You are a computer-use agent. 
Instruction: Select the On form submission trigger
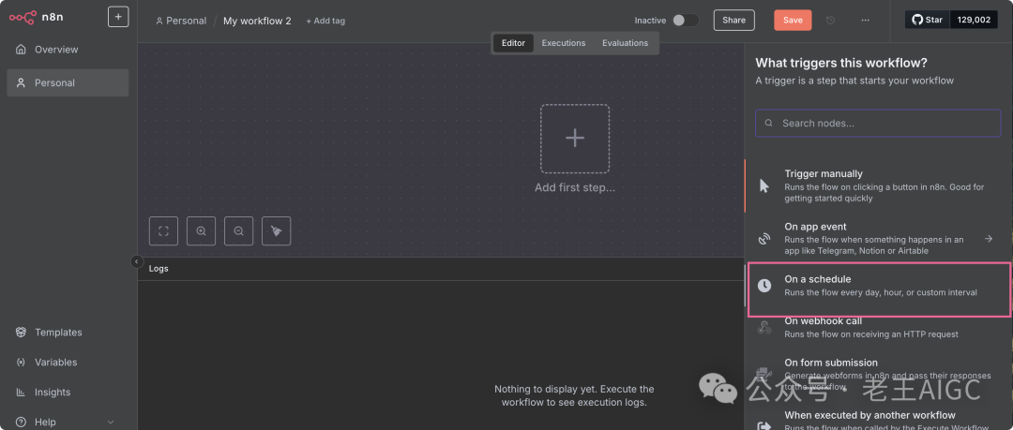pyautogui.click(x=879, y=375)
